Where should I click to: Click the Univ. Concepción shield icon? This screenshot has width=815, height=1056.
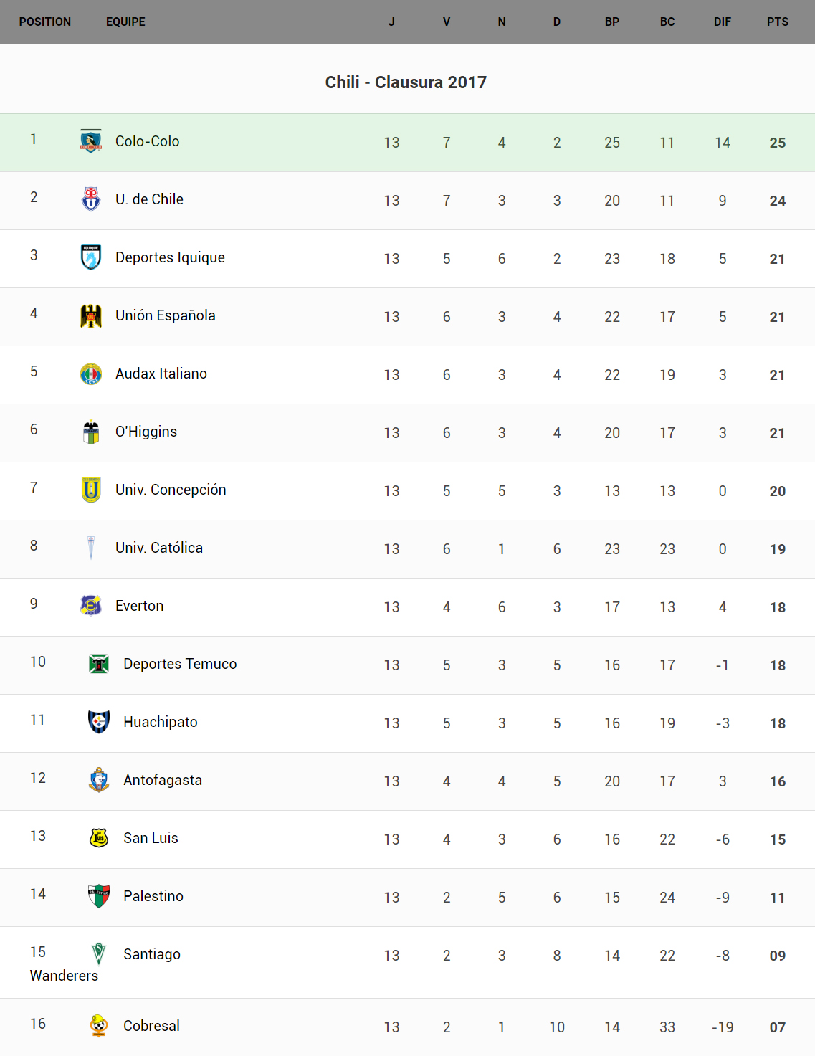click(91, 490)
